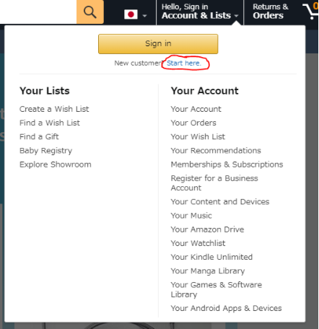
Task: Select Create a Wish List
Action: coord(54,109)
